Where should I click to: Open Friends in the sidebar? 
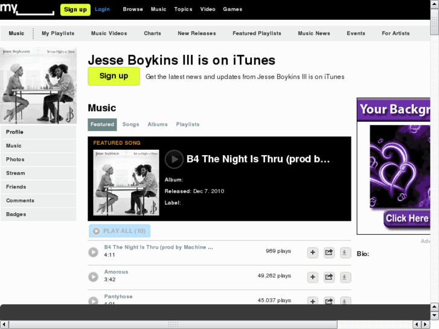click(39, 187)
